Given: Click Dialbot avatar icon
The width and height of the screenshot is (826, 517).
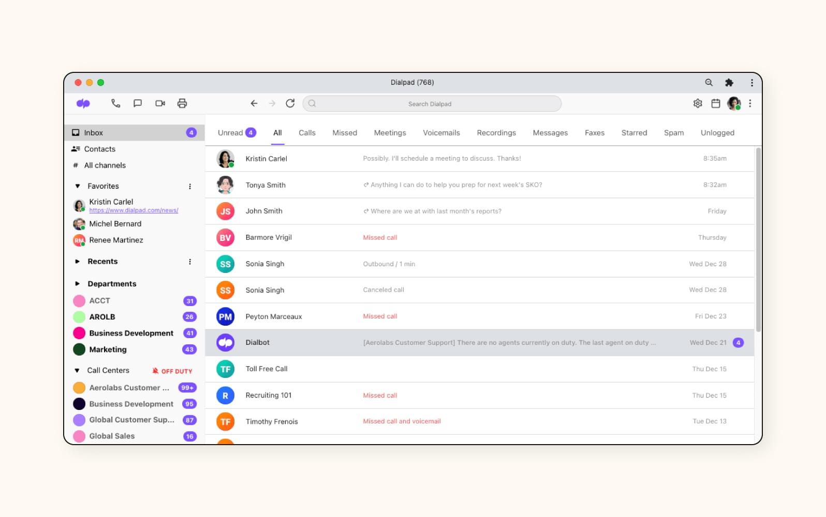Looking at the screenshot, I should click(x=225, y=342).
